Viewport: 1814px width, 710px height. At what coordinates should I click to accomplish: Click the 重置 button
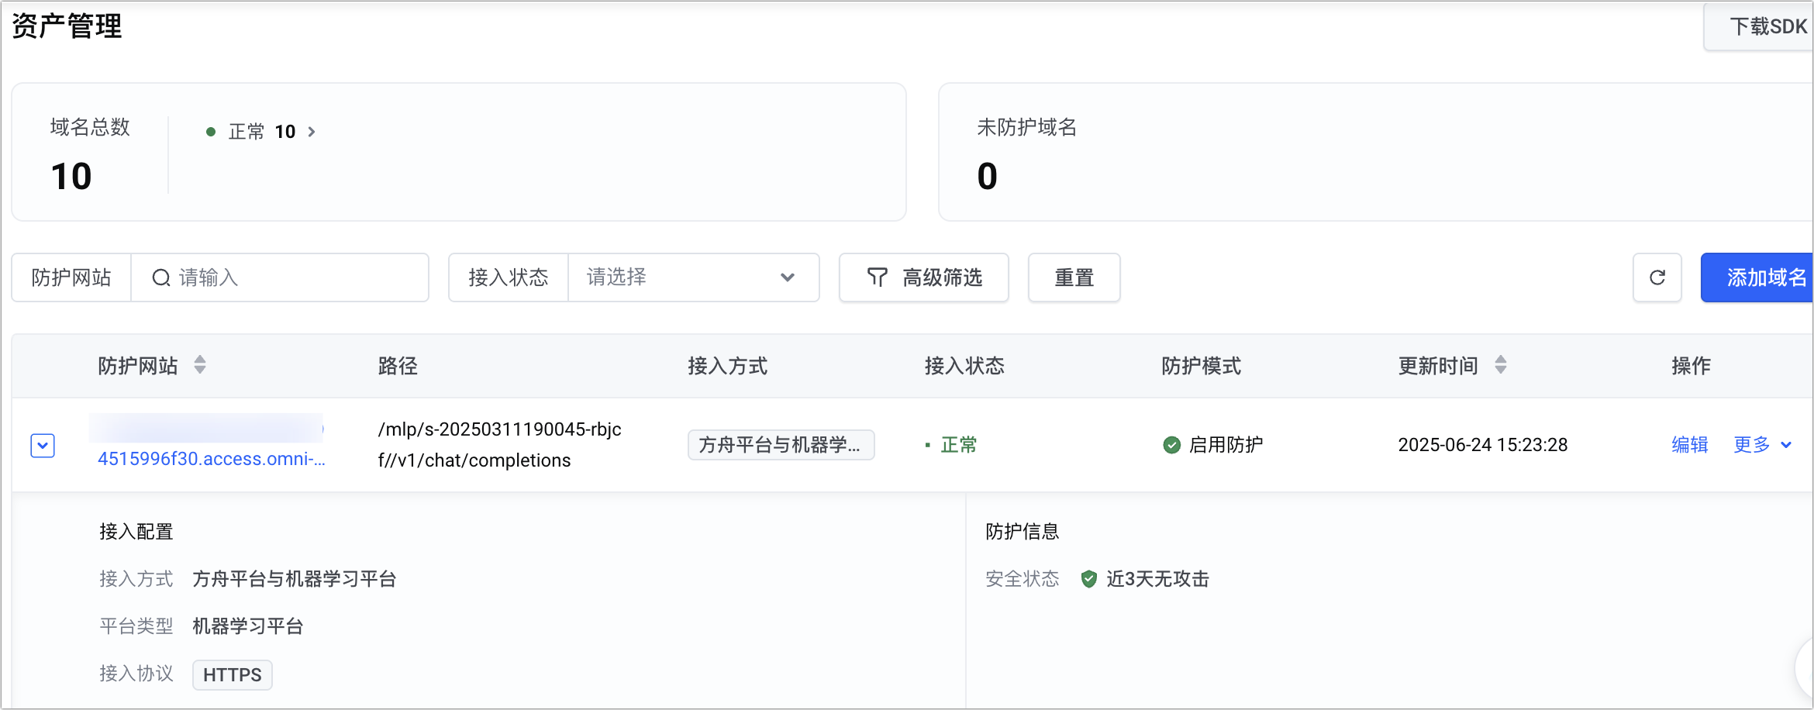click(1074, 277)
